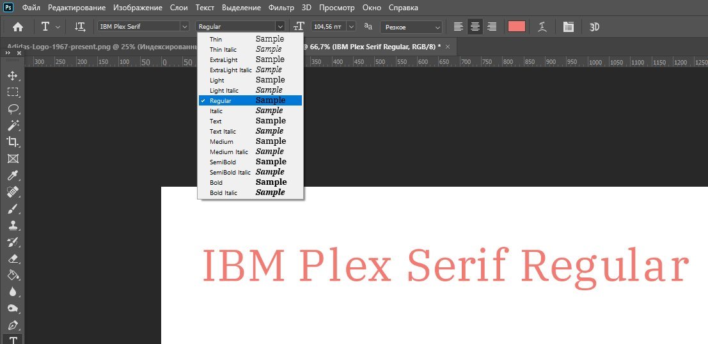
Task: Open the IBM Plex Serif font family dropdown
Action: (x=184, y=27)
